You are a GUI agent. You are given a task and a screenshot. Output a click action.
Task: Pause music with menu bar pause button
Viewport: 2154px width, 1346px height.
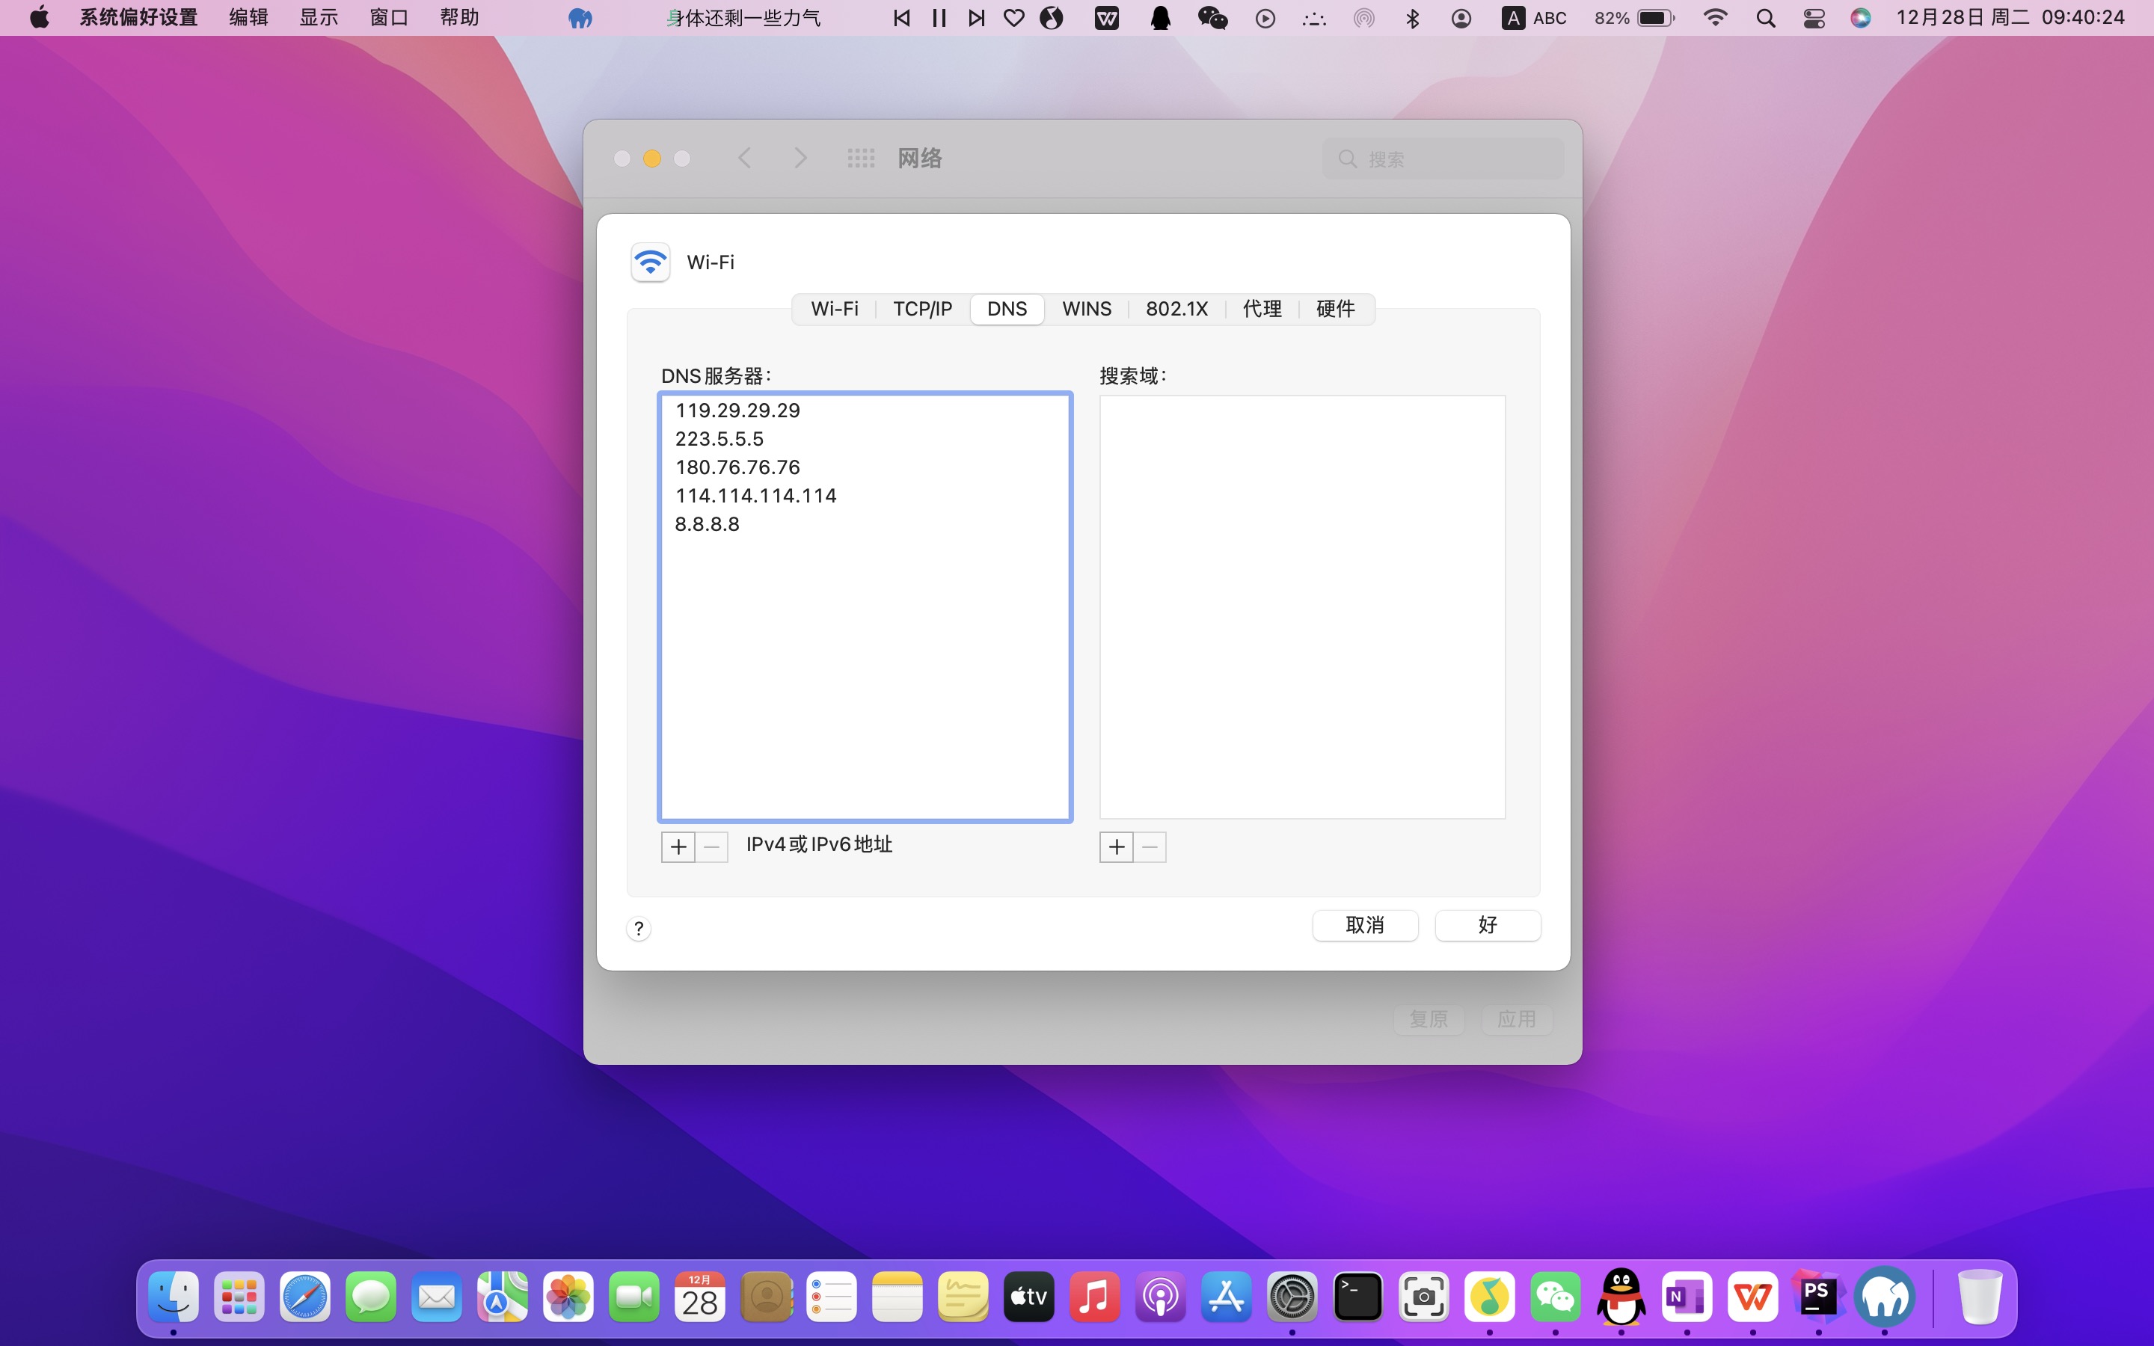pos(939,18)
